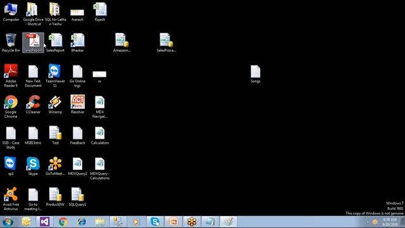Viewport: 405px width, 228px height.
Task: Select the Skype desktop shortcut
Action: tap(33, 166)
